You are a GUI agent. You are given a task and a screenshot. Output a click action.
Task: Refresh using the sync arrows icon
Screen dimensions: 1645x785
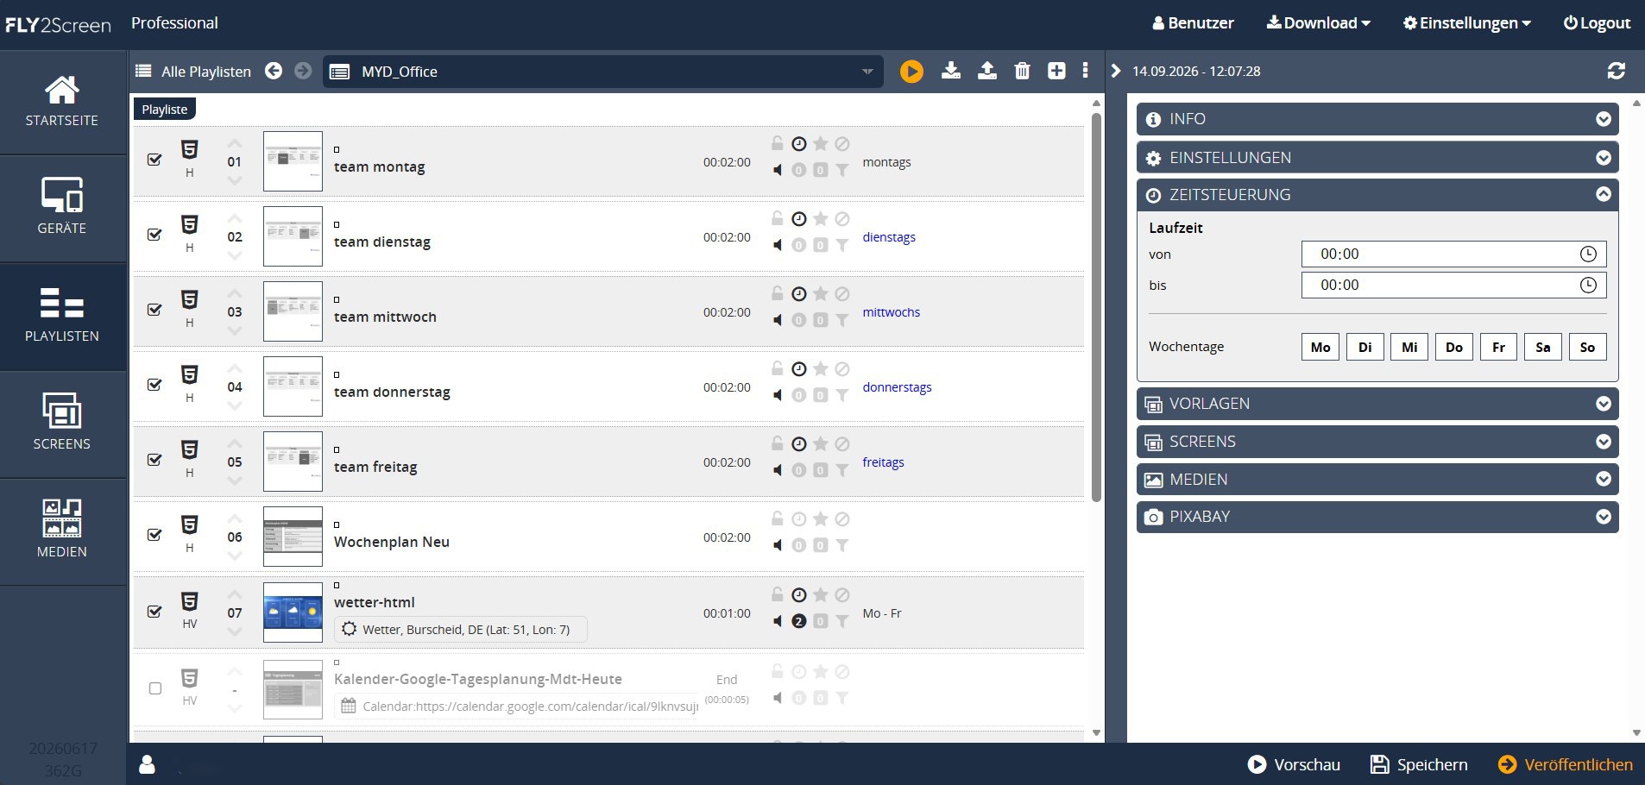pyautogui.click(x=1617, y=71)
